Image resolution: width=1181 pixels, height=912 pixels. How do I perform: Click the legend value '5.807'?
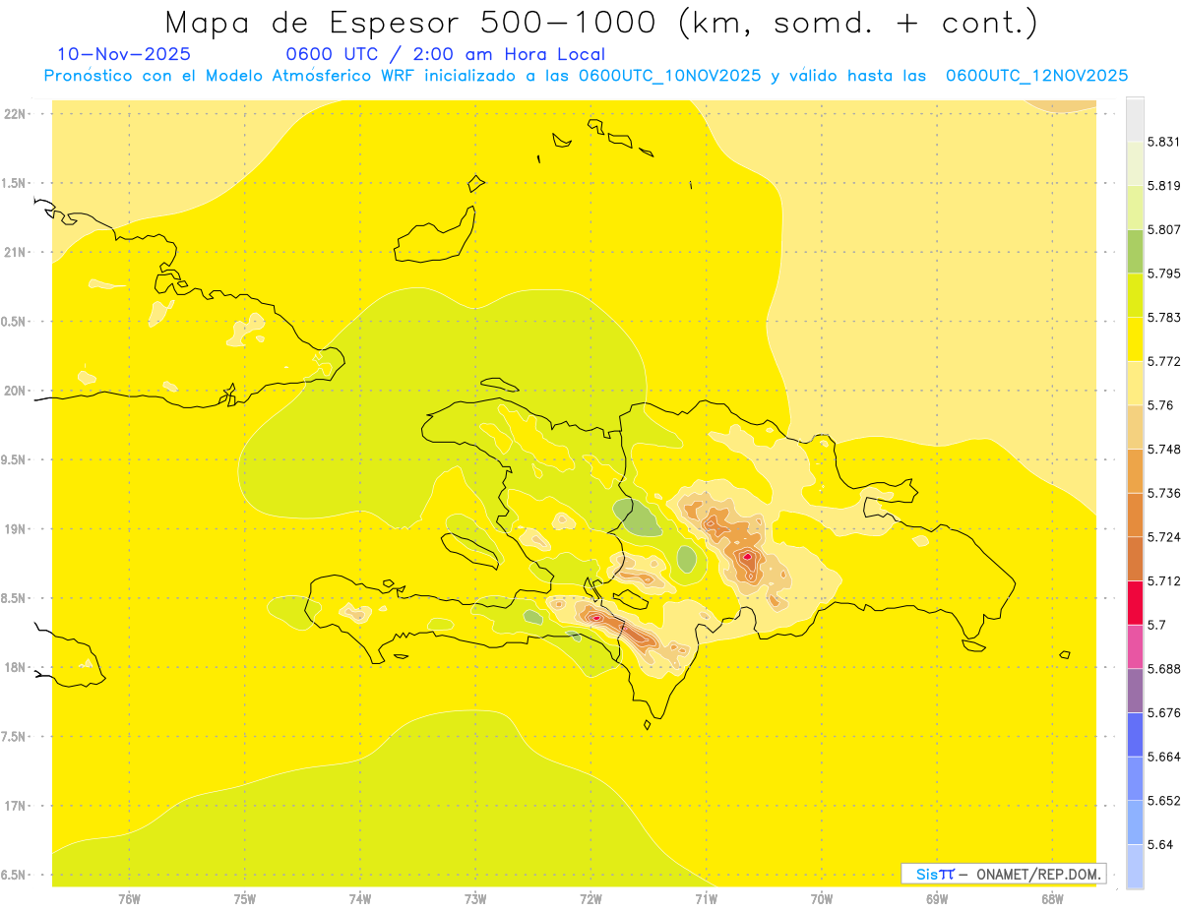[1162, 229]
